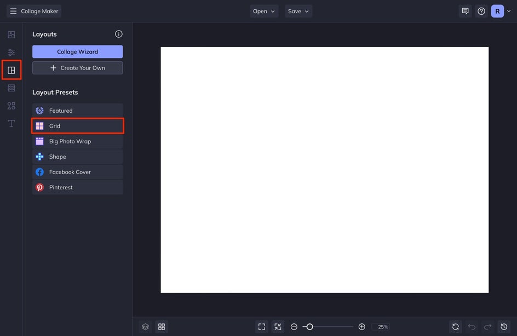This screenshot has width=517, height=336.
Task: Select the Pinterest layout preset
Action: (77, 188)
